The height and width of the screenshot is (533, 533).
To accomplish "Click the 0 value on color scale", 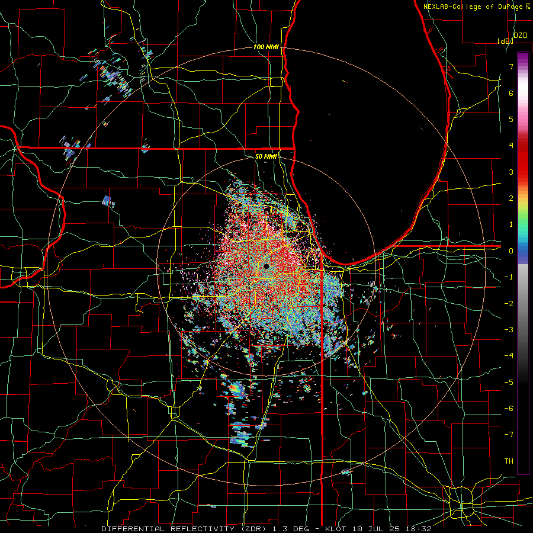I will tap(511, 251).
